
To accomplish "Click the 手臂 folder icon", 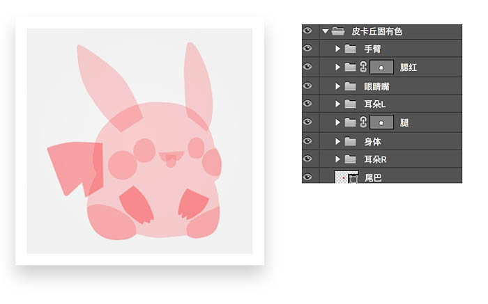I will [x=351, y=49].
